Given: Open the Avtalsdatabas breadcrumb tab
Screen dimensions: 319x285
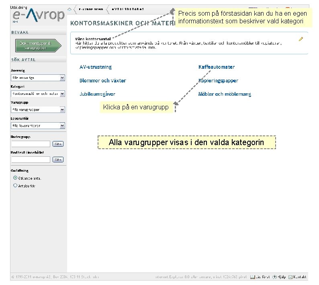Looking at the screenshot, I should 128,9.
